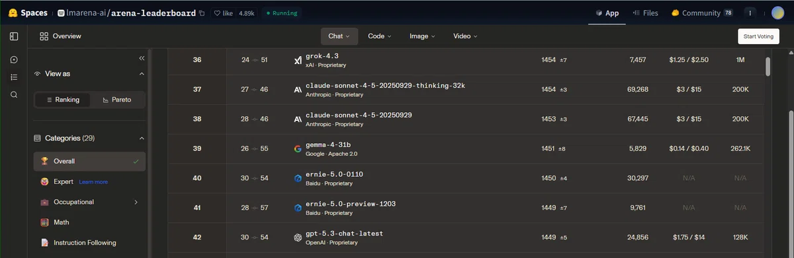Screen dimensions: 794x258
Task: Click the Running status badge
Action: 281,13
